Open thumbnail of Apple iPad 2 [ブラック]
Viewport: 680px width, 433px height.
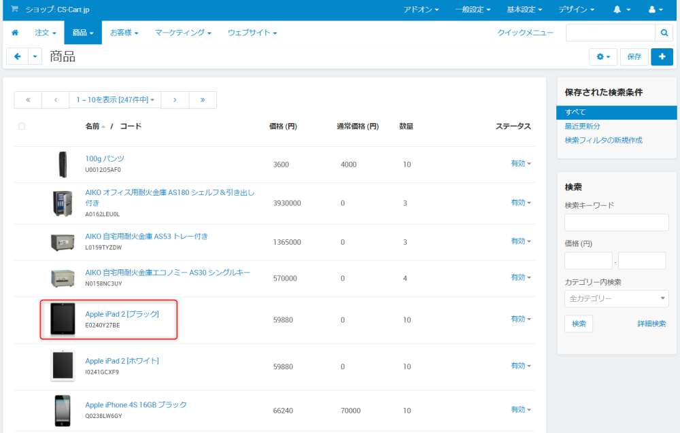[x=63, y=320]
